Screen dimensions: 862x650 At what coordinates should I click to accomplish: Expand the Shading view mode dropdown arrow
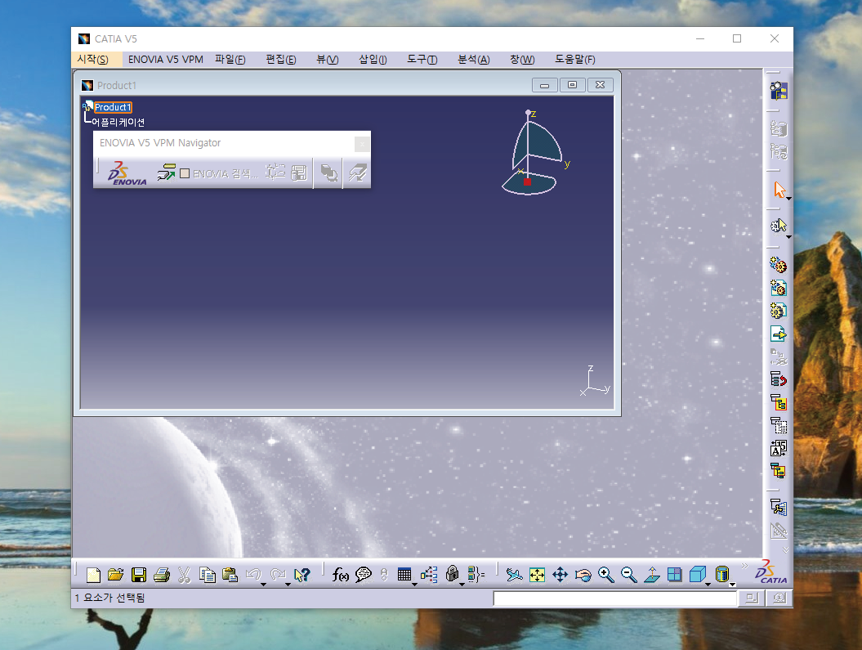click(732, 585)
